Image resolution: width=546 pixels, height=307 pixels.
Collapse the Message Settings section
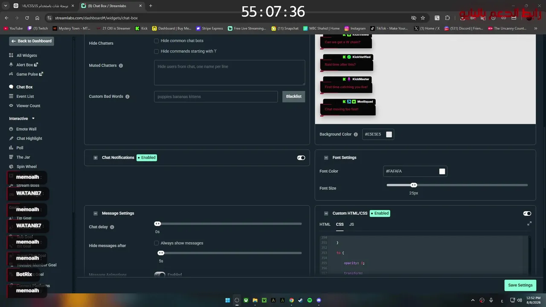click(96, 214)
